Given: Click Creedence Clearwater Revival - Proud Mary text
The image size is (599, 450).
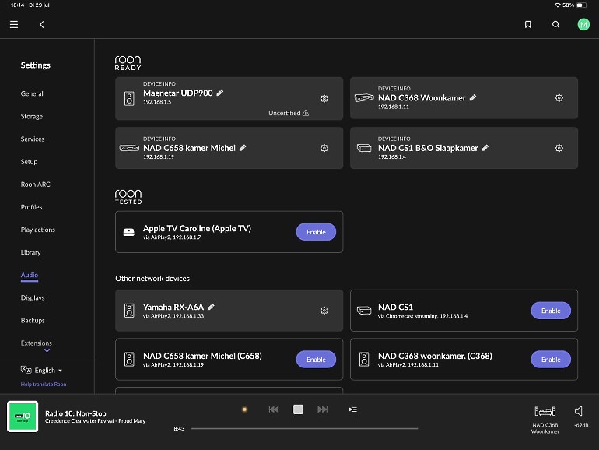Looking at the screenshot, I should pyautogui.click(x=95, y=421).
